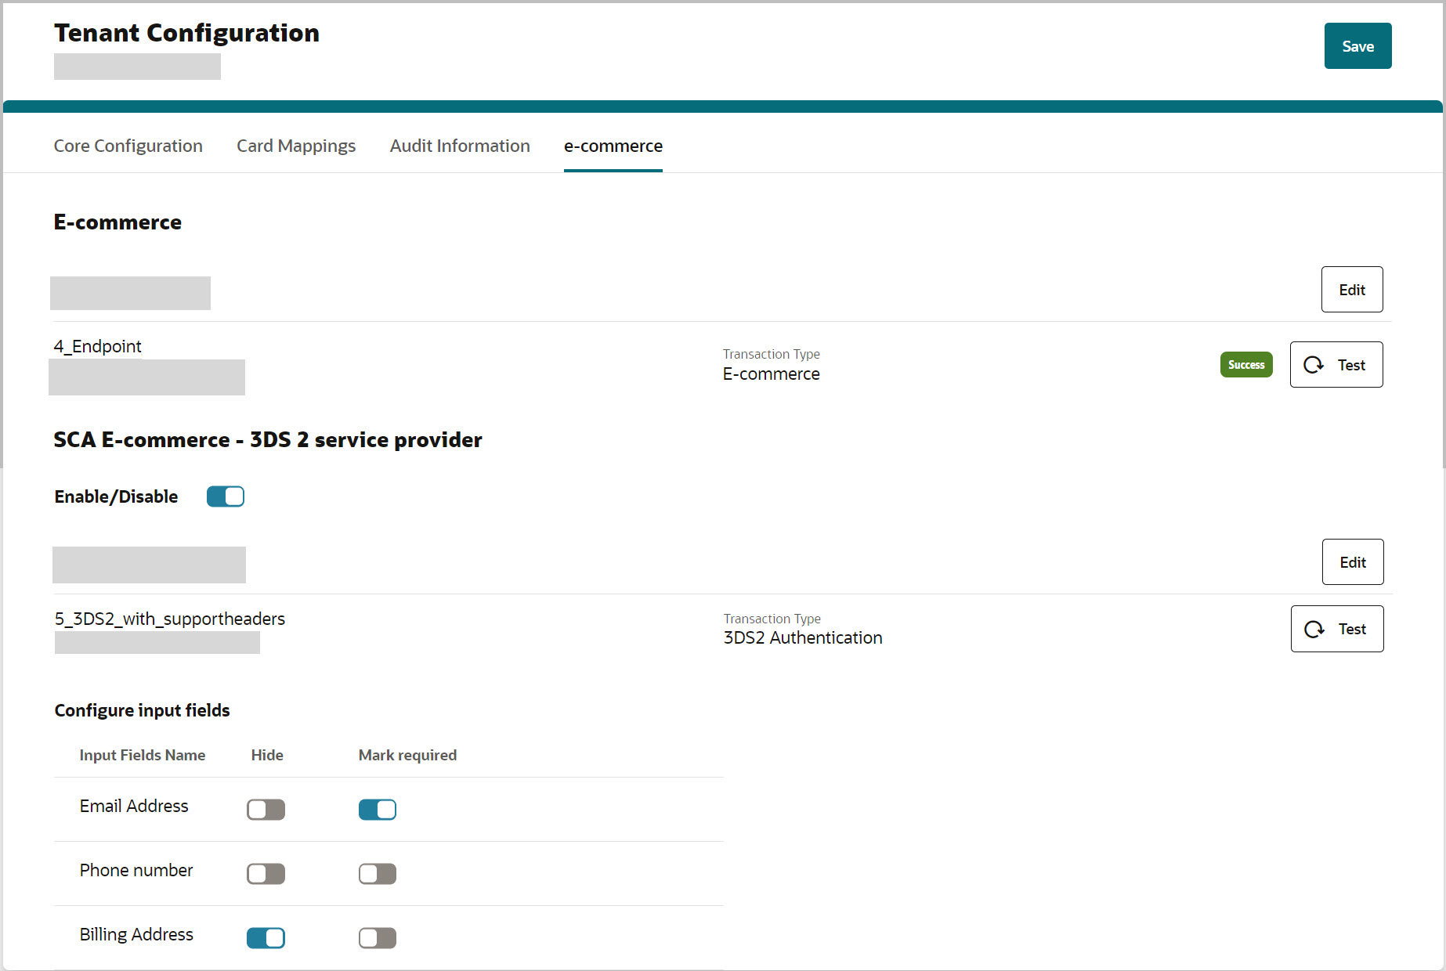Viewport: 1446px width, 971px height.
Task: Hide the Email Address input field
Action: coord(266,809)
